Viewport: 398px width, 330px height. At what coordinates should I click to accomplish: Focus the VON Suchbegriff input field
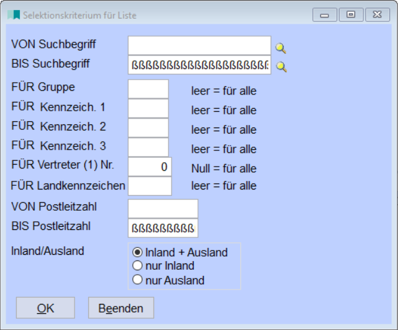tap(199, 45)
